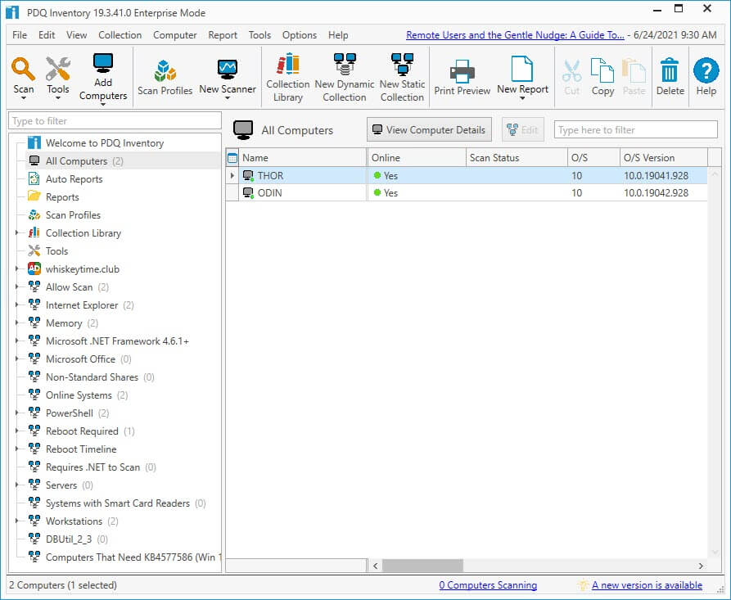Image resolution: width=731 pixels, height=600 pixels.
Task: Select the DBUtil_2_3 collection
Action: [x=69, y=539]
